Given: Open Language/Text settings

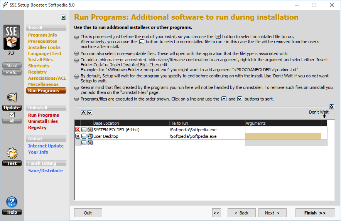Looking at the screenshot, I should pyautogui.click(x=45, y=54).
